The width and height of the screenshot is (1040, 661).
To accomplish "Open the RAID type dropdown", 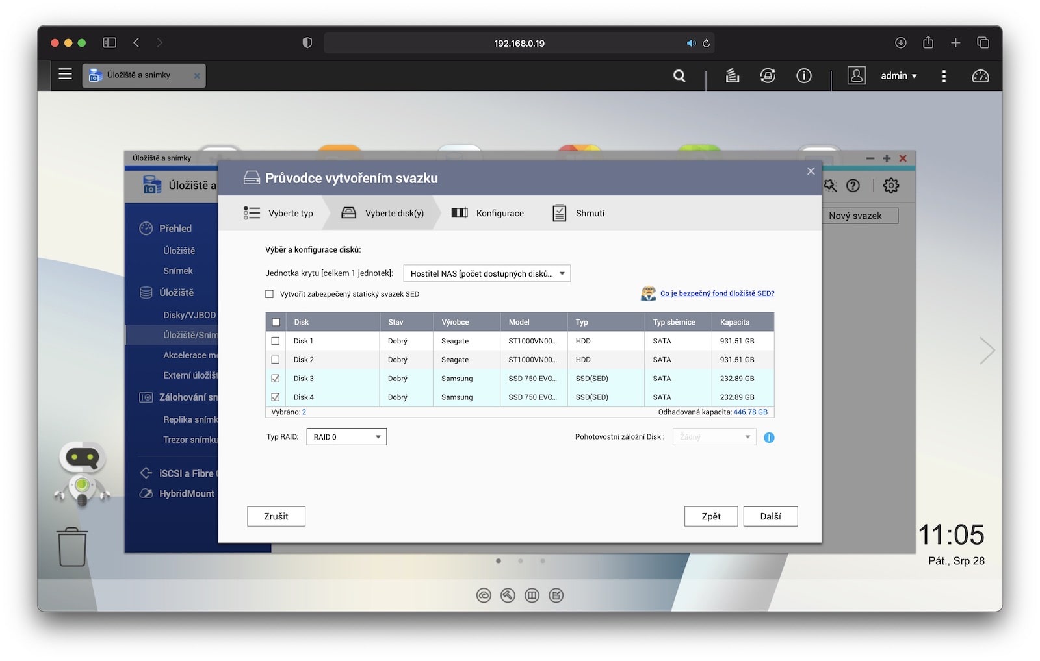I will pyautogui.click(x=346, y=437).
